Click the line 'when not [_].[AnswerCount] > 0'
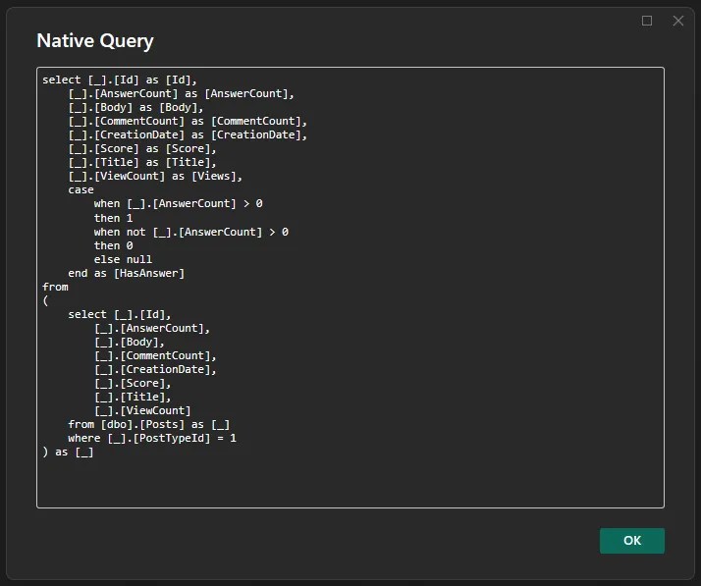Image resolution: width=701 pixels, height=586 pixels. pyautogui.click(x=190, y=232)
